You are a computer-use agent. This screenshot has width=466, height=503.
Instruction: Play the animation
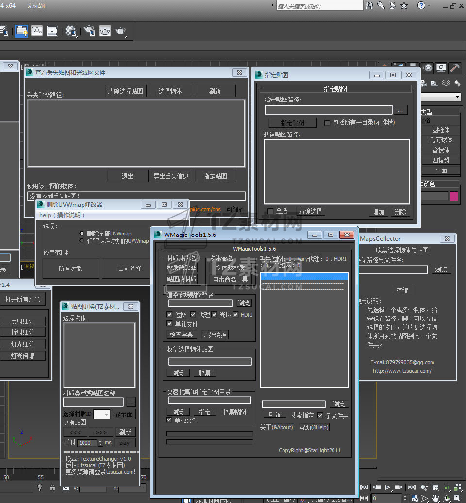pos(387,487)
